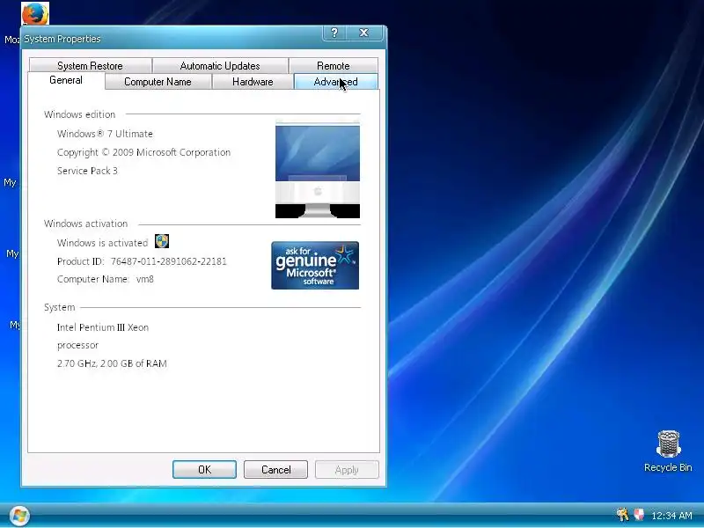Switch to the Advanced tab
The width and height of the screenshot is (704, 528).
(335, 82)
